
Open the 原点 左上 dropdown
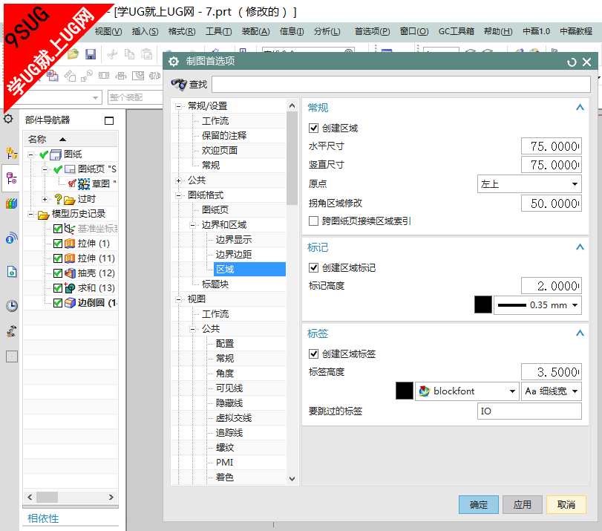[529, 183]
